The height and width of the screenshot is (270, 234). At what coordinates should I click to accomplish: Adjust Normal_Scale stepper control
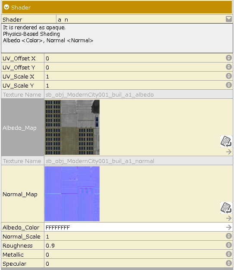(x=229, y=236)
